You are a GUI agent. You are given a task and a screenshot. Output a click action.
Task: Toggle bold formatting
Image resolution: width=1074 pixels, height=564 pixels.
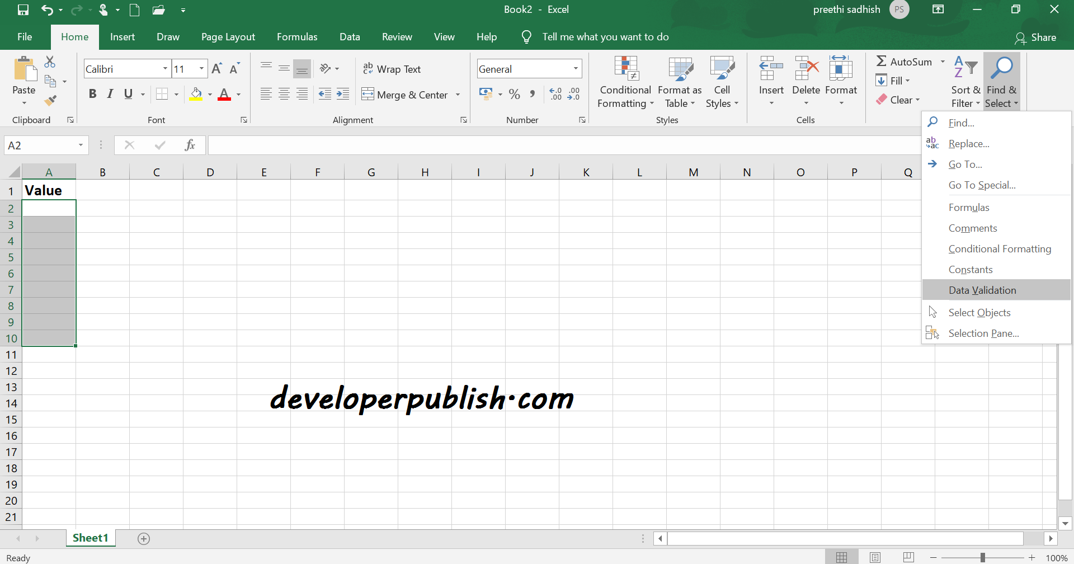click(x=92, y=94)
